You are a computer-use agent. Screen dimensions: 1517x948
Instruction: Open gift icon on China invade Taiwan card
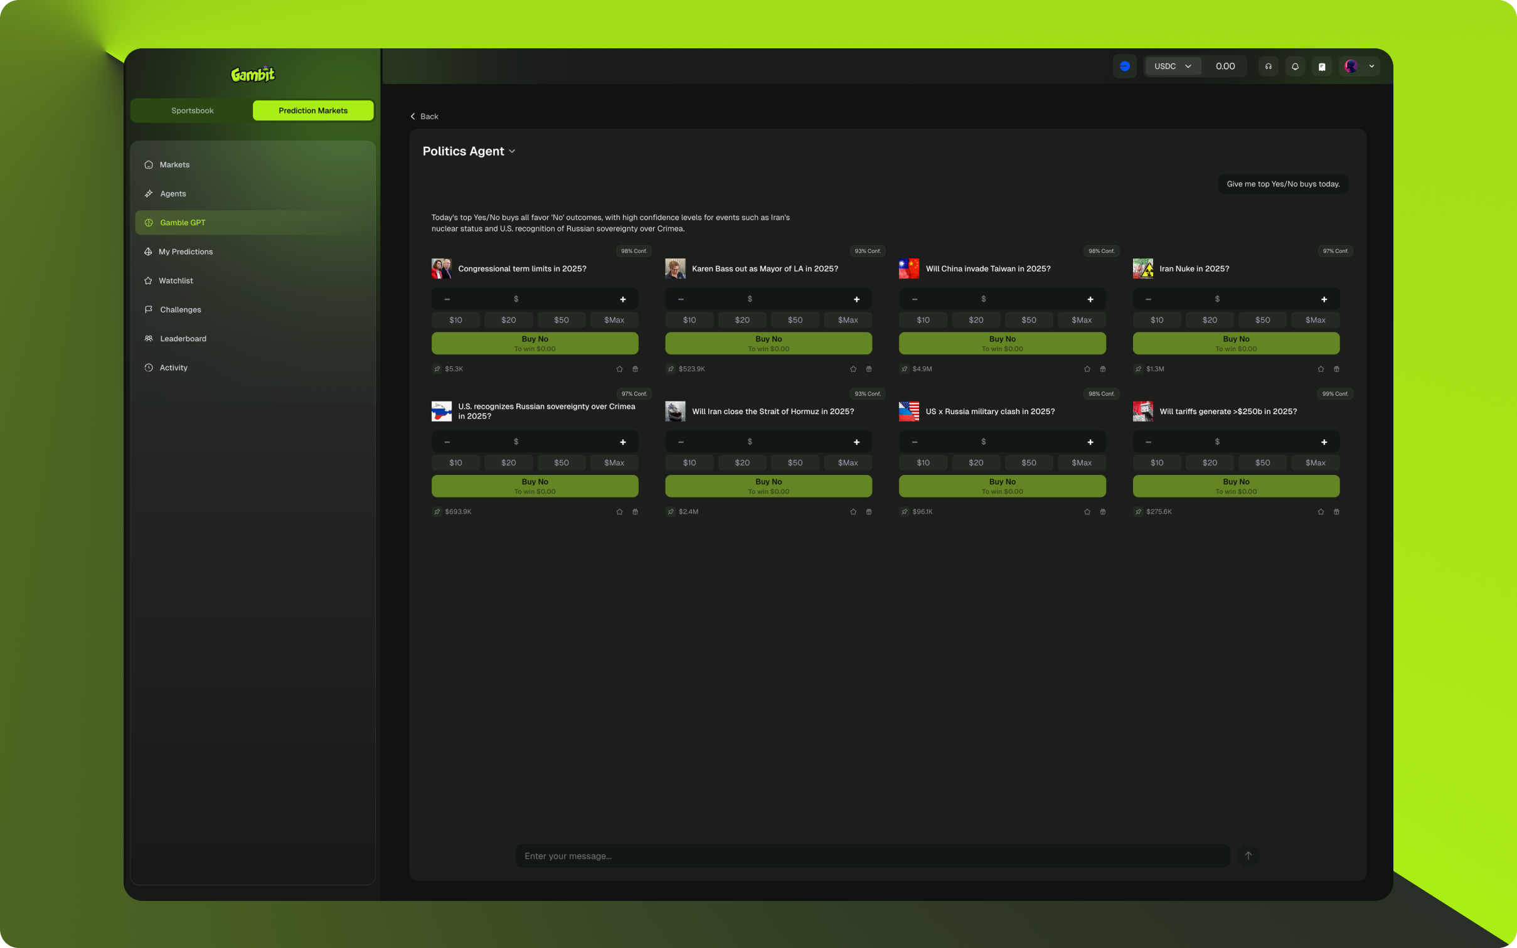click(1103, 369)
